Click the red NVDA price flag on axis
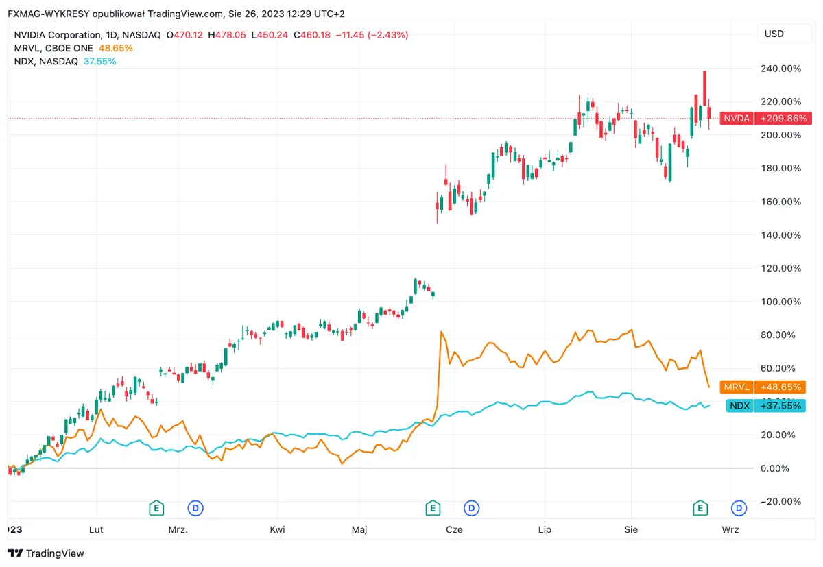 click(x=767, y=118)
